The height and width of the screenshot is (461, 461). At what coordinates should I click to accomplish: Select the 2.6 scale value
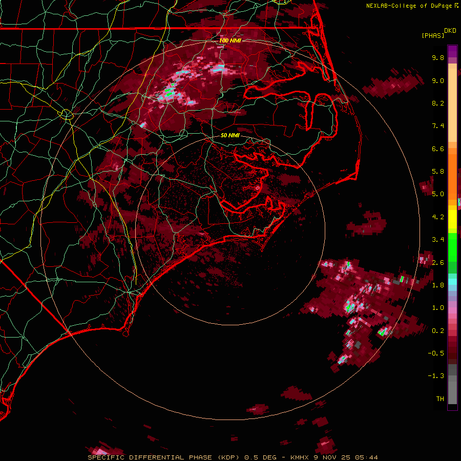[438, 263]
